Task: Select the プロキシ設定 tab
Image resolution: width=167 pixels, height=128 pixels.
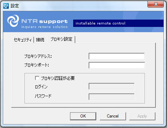Action: pyautogui.click(x=62, y=39)
